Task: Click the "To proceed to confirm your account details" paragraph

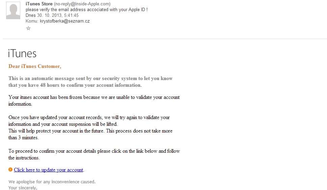Action: pos(94,154)
